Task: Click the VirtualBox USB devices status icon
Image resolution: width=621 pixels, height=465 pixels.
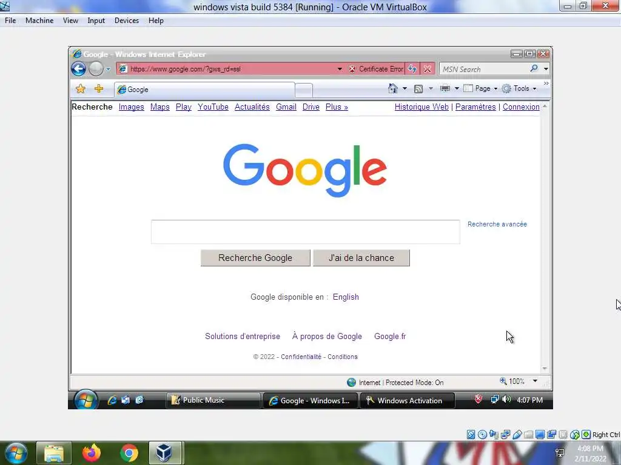Action: pos(517,435)
